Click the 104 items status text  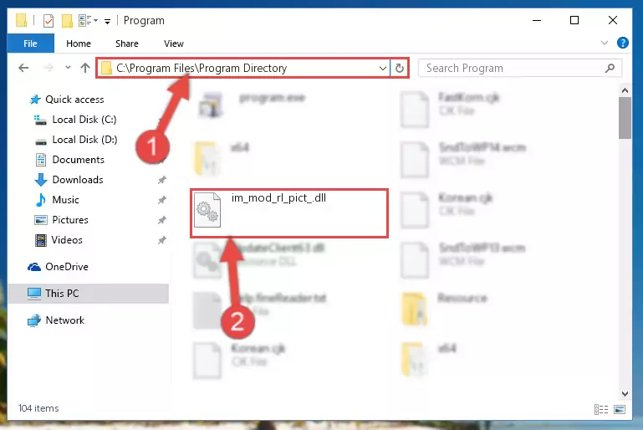point(38,408)
